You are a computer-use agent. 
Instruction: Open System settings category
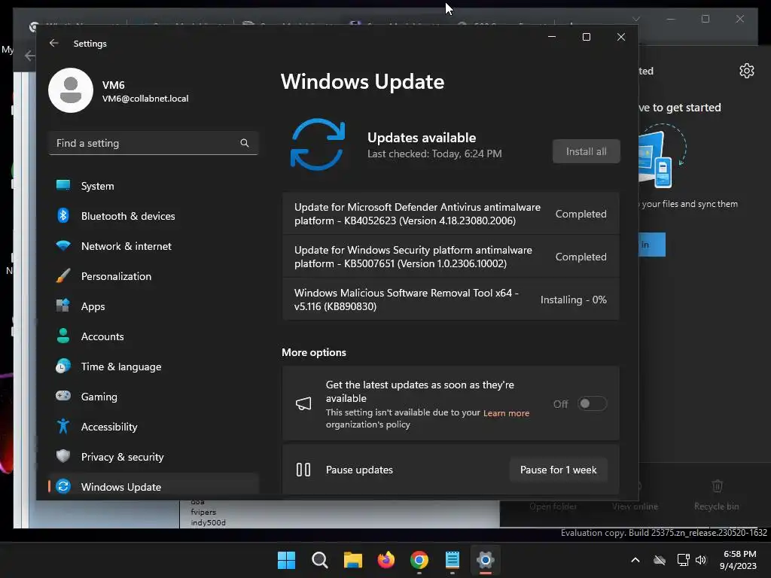pos(154,186)
